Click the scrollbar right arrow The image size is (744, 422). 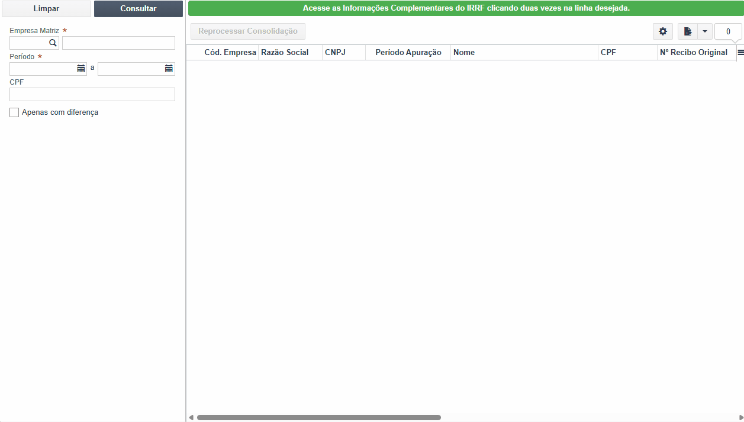[x=740, y=417]
